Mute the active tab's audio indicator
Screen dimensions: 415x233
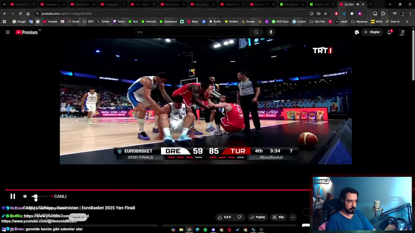click(358, 5)
